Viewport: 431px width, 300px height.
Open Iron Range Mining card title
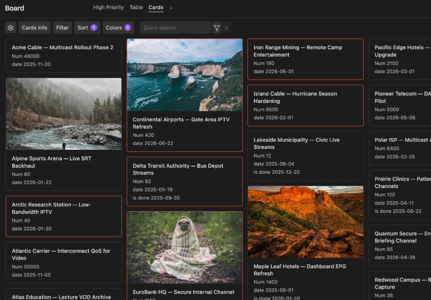click(298, 51)
